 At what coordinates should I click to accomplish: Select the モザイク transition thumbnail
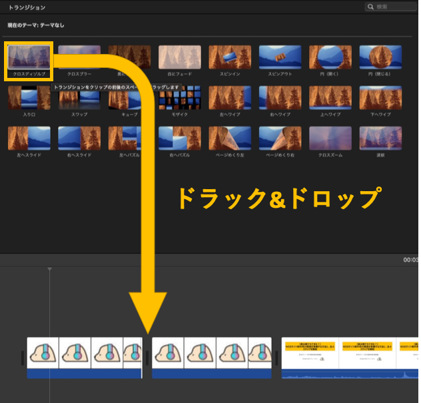[180, 99]
